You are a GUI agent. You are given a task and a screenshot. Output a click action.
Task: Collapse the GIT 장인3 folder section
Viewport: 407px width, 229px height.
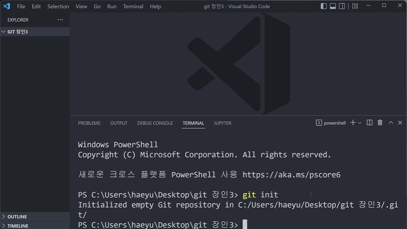coord(35,32)
